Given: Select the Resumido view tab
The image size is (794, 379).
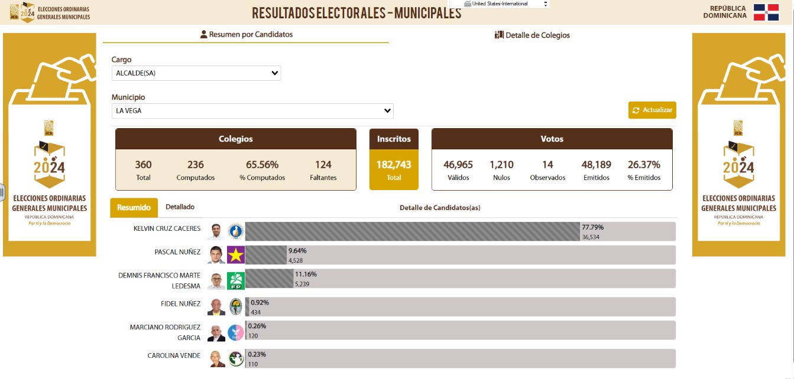Looking at the screenshot, I should 134,207.
